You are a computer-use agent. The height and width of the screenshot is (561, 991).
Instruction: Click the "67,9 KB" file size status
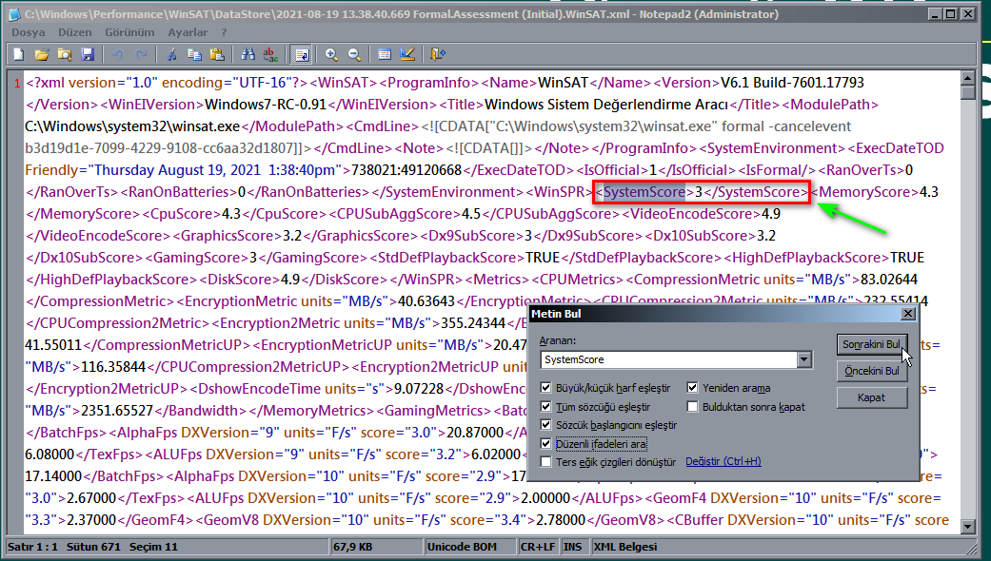[353, 547]
